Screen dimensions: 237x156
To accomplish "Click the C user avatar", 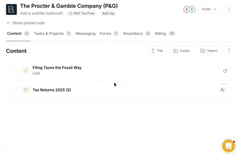I will 192,9.
